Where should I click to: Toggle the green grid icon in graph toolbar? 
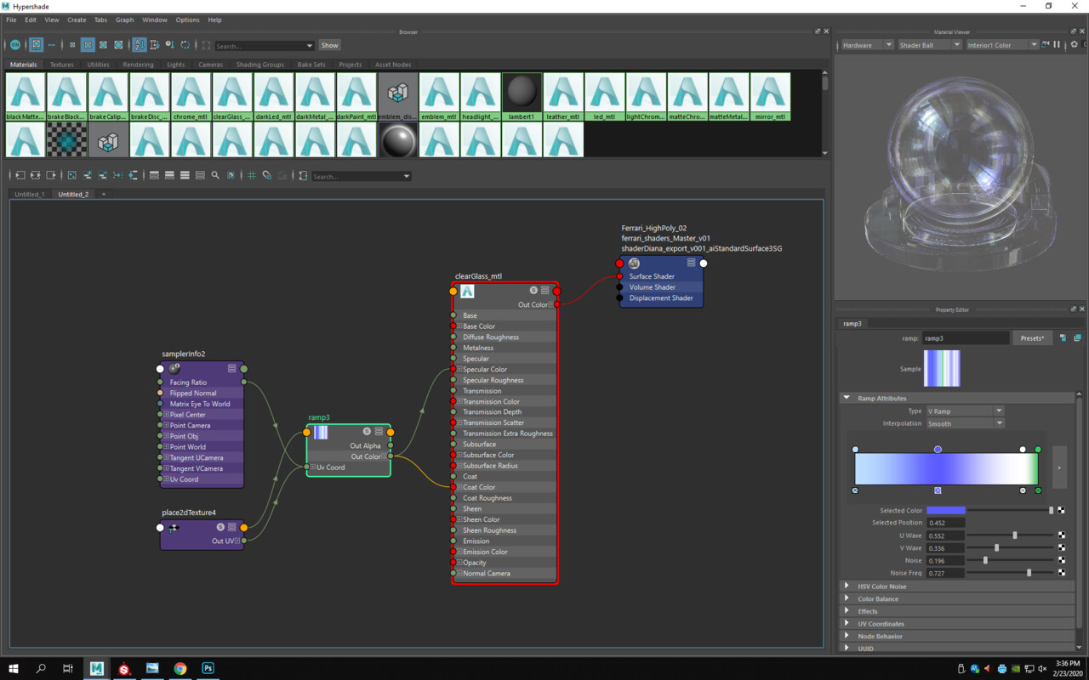coord(252,176)
